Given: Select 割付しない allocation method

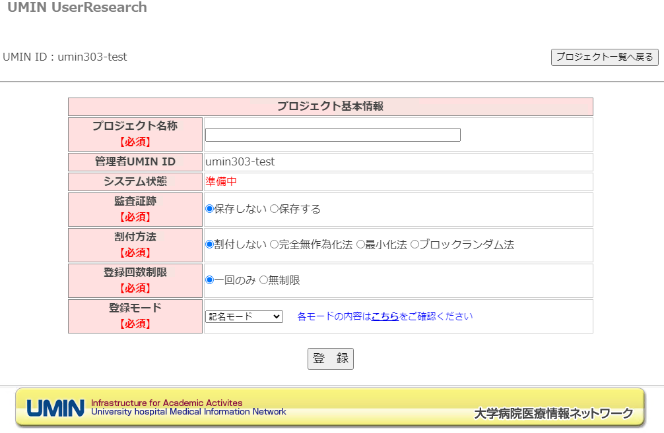Looking at the screenshot, I should 210,245.
